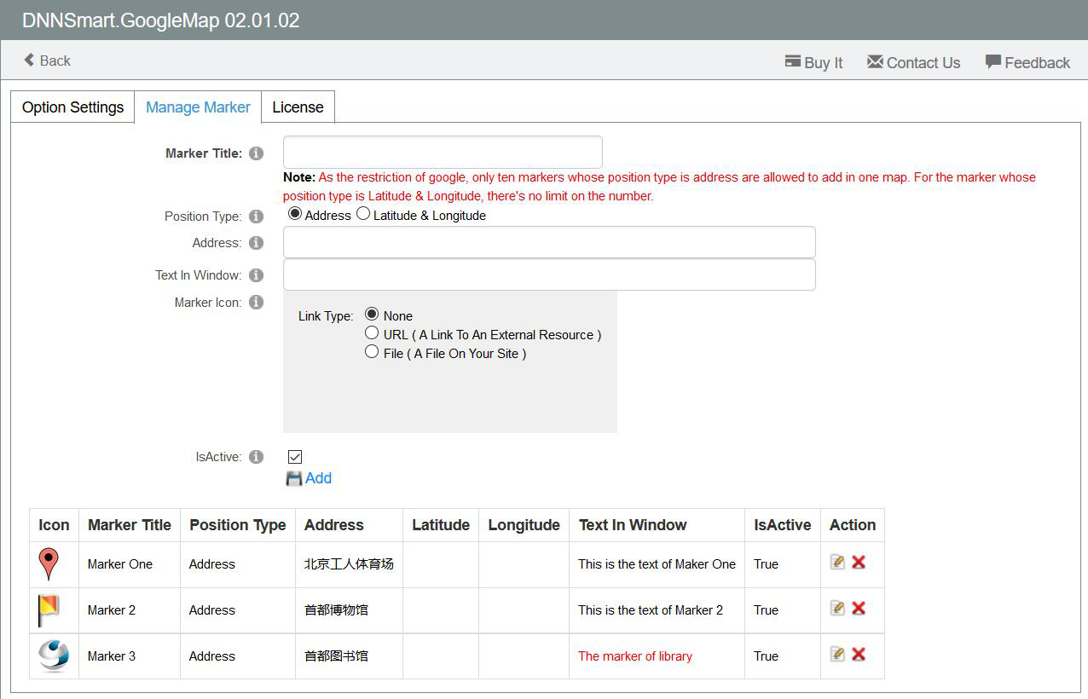Focus the Marker Title input field
1088x699 pixels.
pyautogui.click(x=443, y=153)
